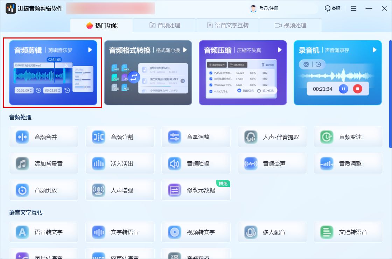Open the 人声增强 vocal enhance icon

(98, 190)
